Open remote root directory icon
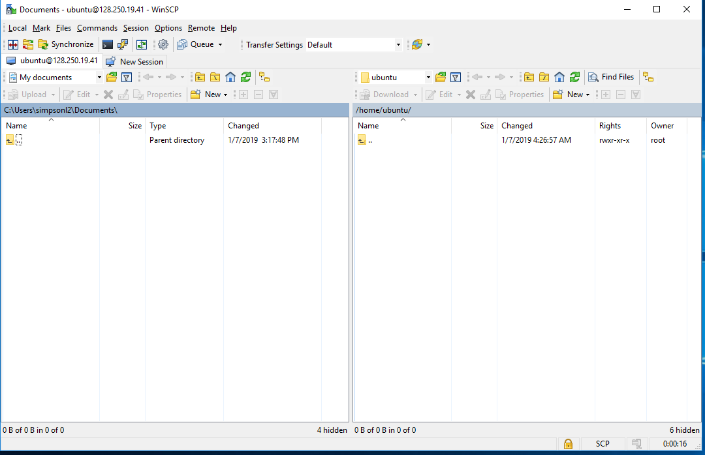 tap(544, 77)
